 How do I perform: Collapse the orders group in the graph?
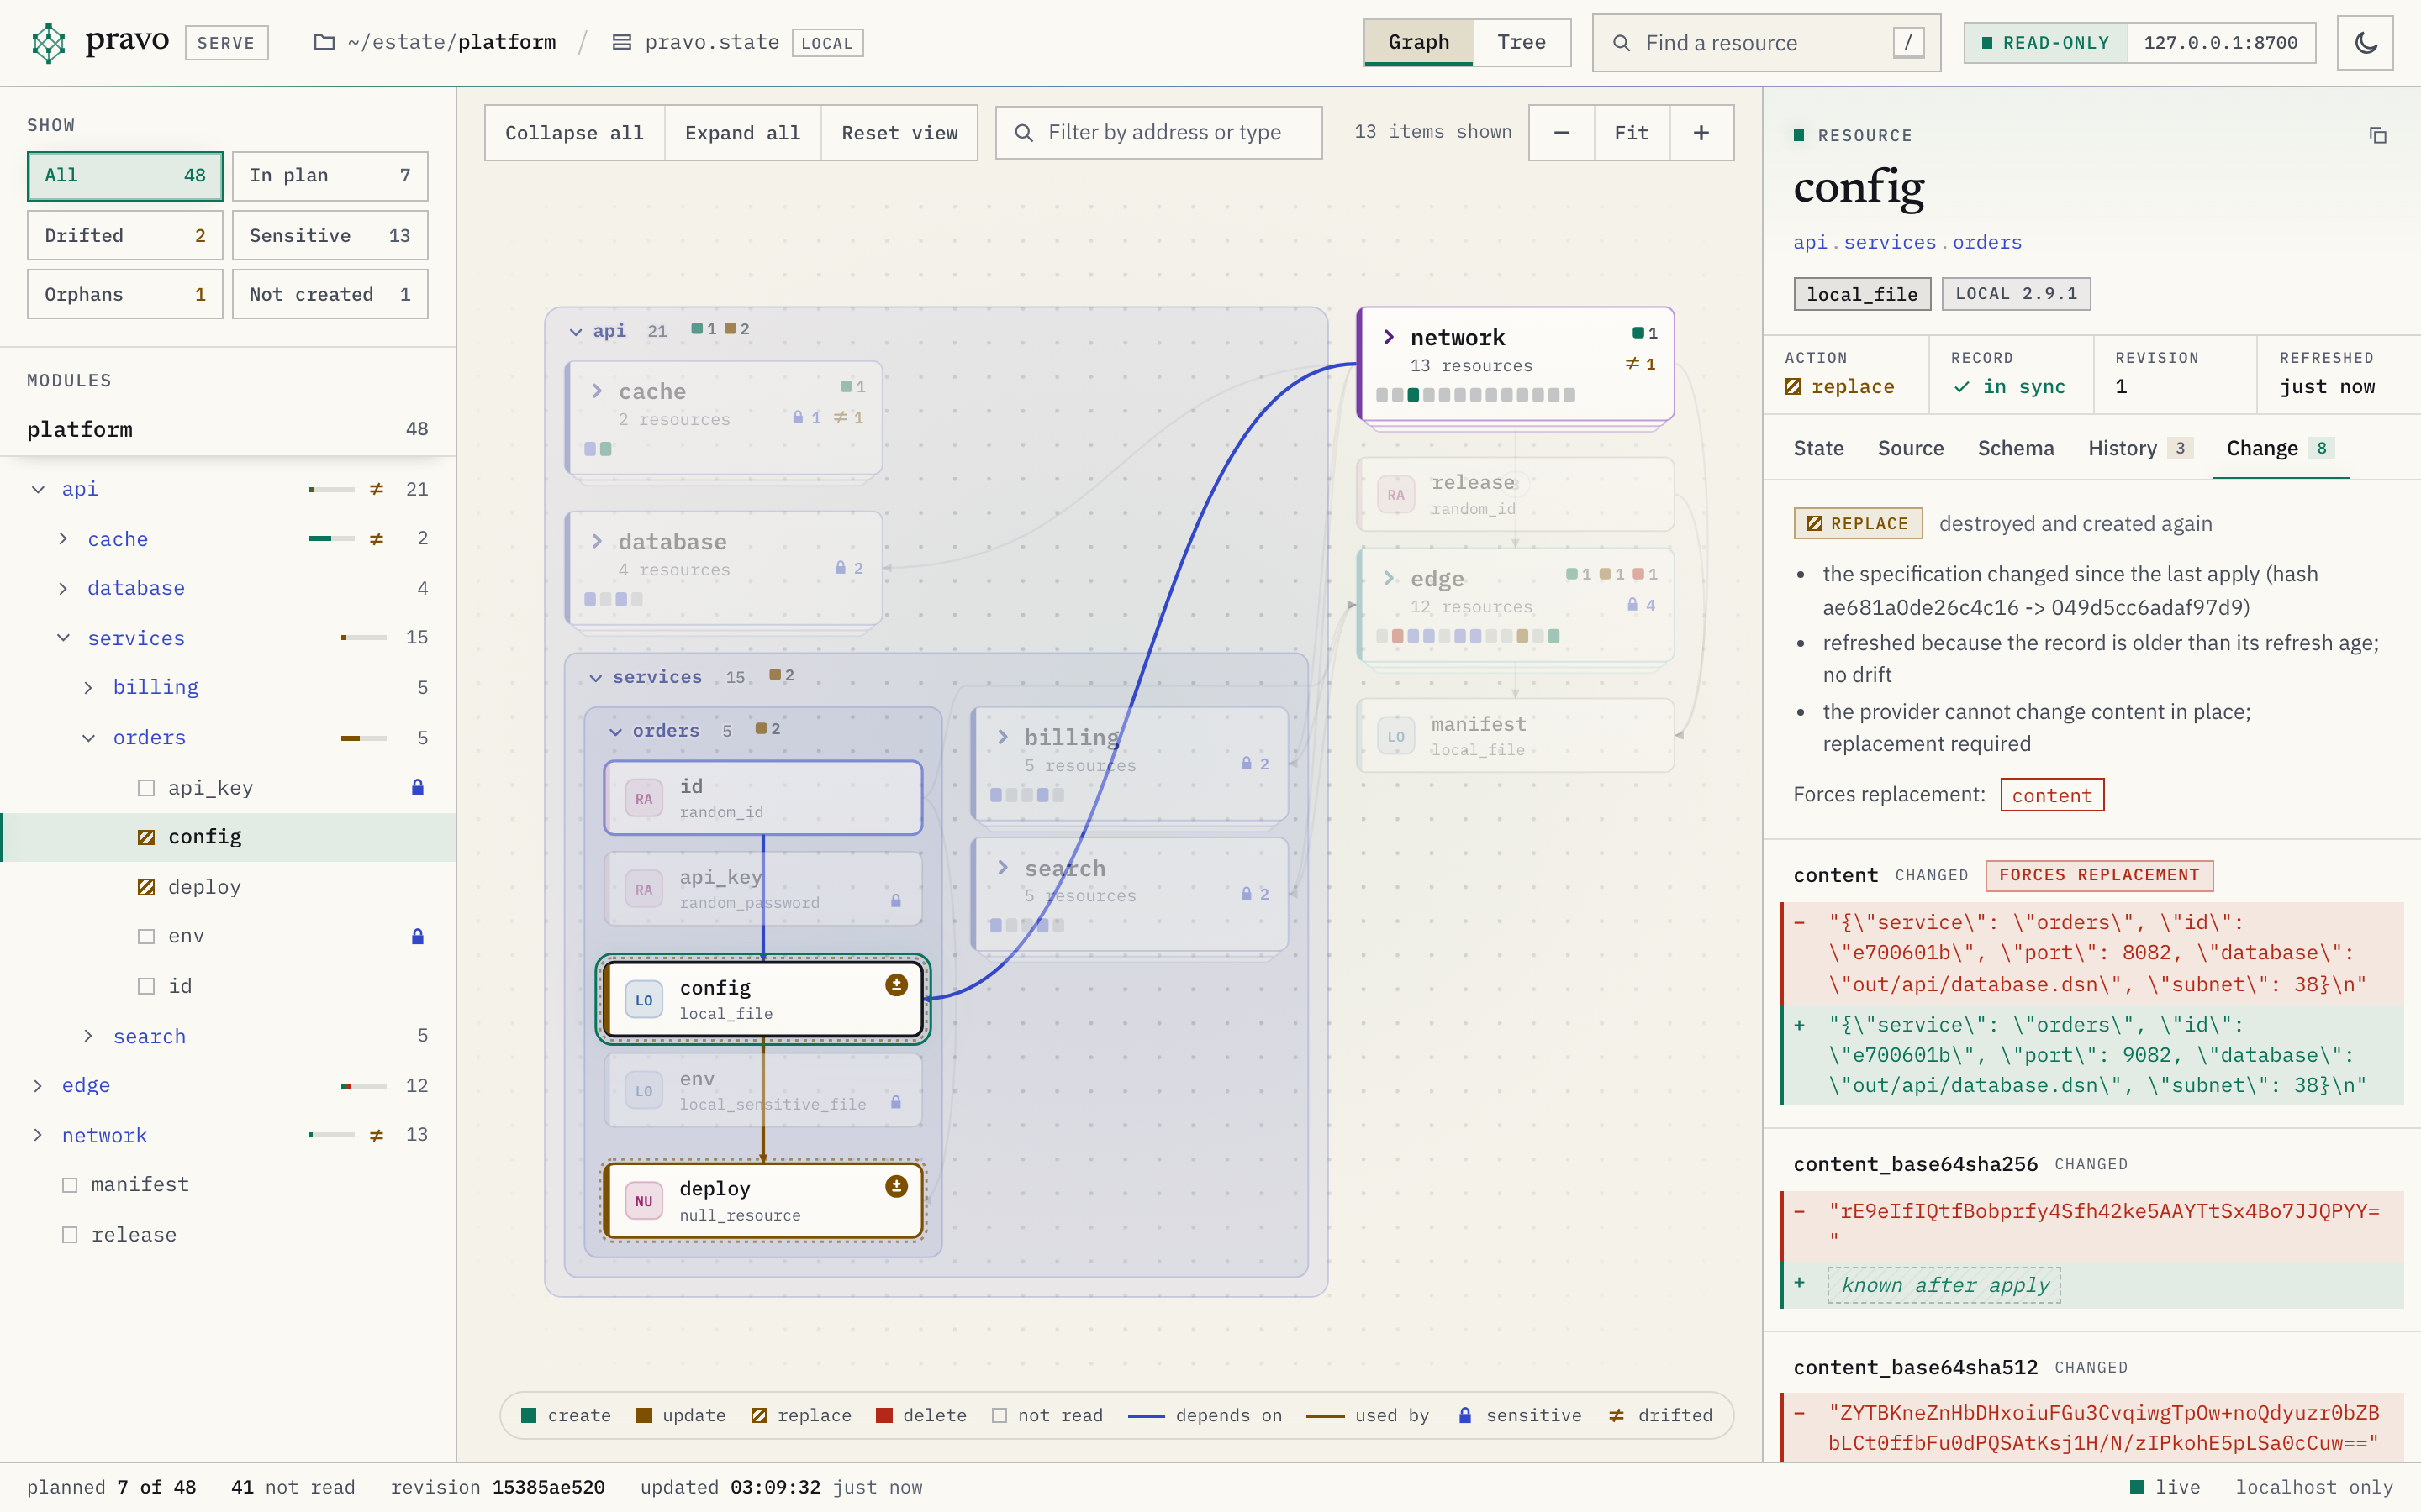point(615,731)
